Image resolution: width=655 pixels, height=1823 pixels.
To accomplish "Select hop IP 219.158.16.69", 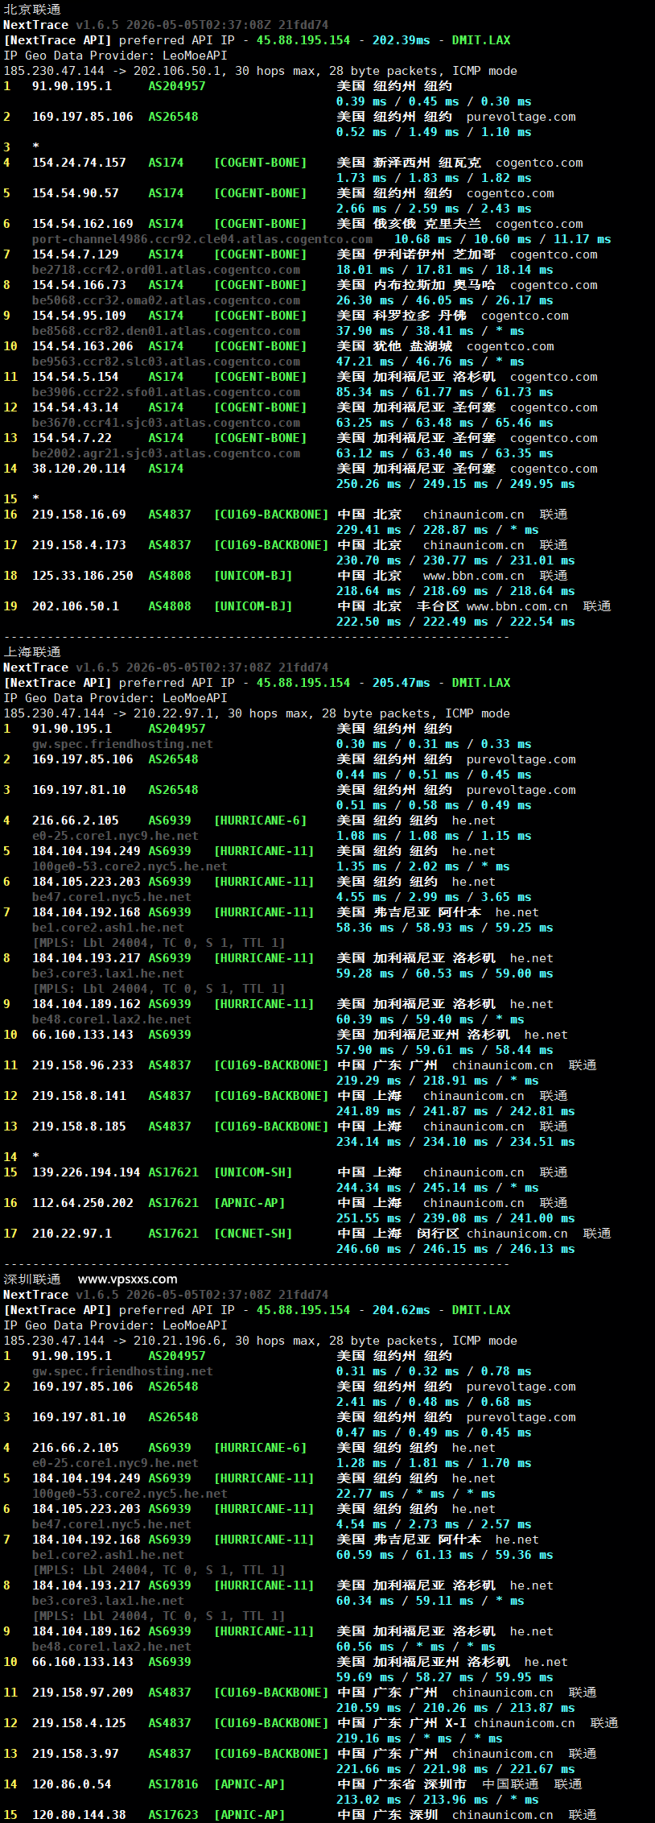I will click(x=79, y=515).
